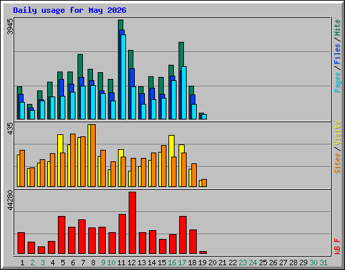Click the cyan pages bar for day 19
The image size is (345, 270).
point(204,117)
